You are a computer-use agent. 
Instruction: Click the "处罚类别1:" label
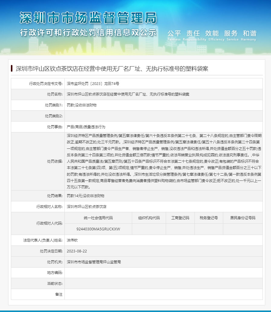[54, 105]
